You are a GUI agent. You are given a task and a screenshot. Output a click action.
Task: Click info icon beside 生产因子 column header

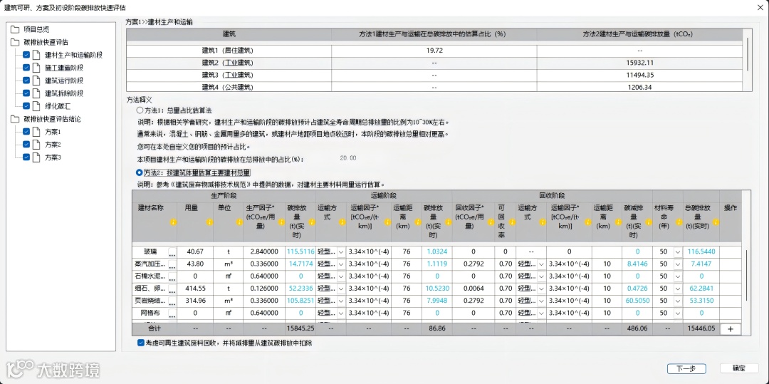[x=281, y=222]
